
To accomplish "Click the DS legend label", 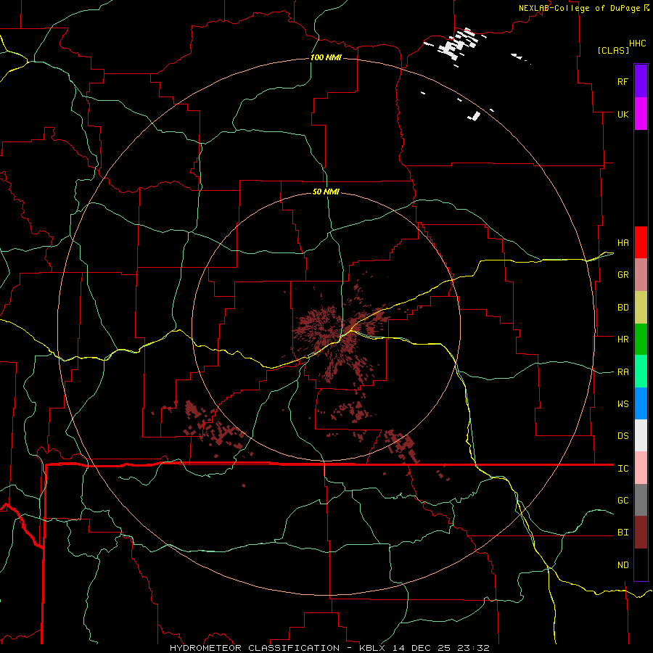I will click(x=623, y=436).
